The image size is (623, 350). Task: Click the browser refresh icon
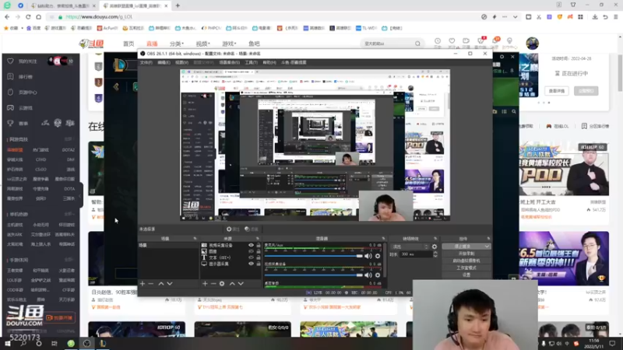(28, 17)
